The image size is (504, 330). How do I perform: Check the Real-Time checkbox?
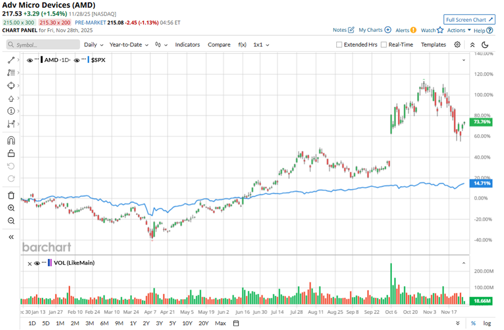coord(384,45)
